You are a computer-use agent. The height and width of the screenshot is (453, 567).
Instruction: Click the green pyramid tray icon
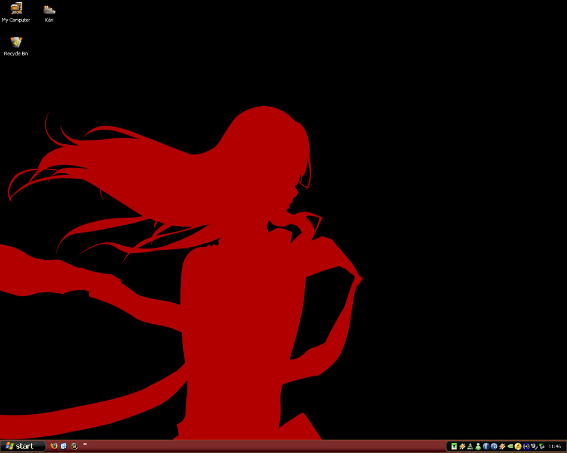[x=470, y=446]
